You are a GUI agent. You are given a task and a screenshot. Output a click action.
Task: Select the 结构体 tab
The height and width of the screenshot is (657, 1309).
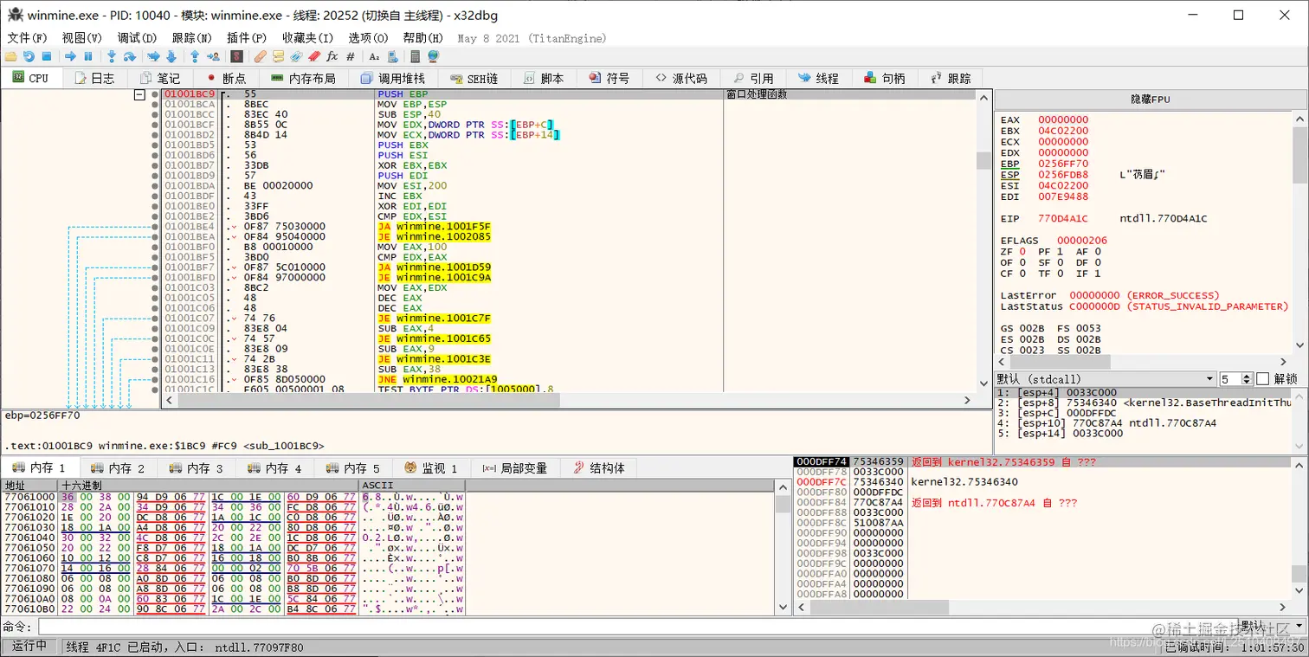click(x=599, y=467)
